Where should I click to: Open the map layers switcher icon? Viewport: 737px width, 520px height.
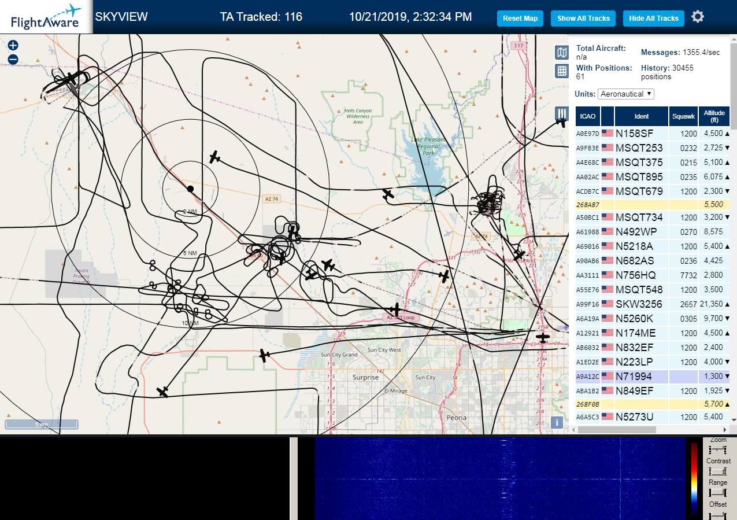pos(561,53)
